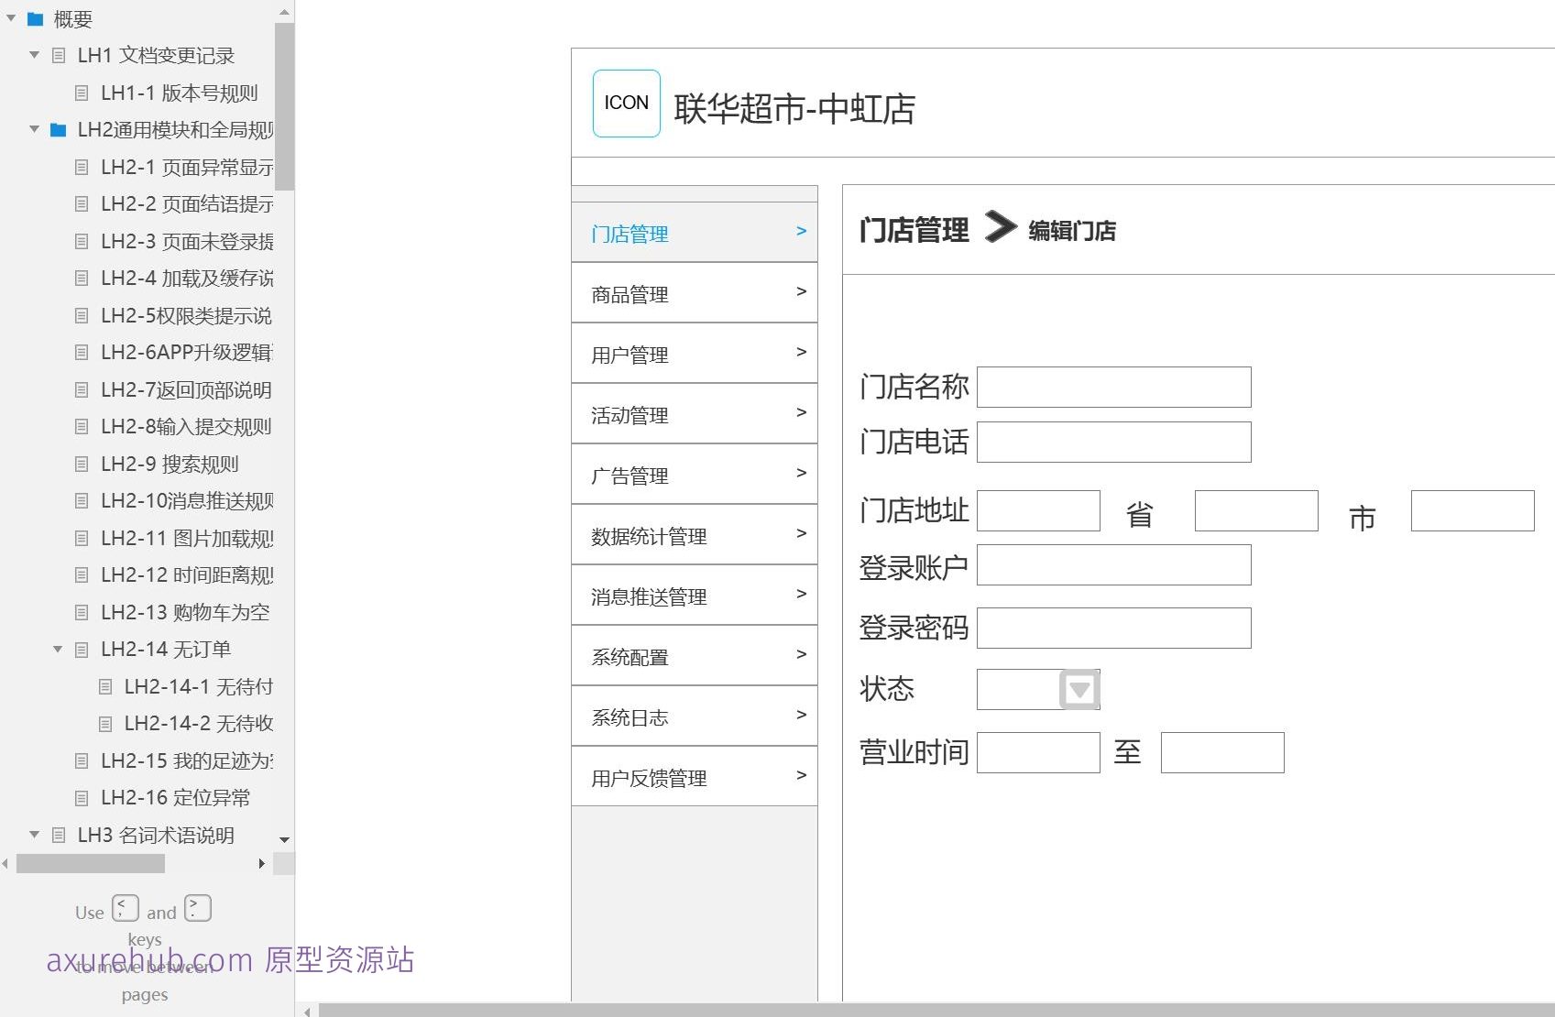This screenshot has width=1555, height=1017.
Task: Click the 登录密码 input field
Action: tap(1114, 629)
